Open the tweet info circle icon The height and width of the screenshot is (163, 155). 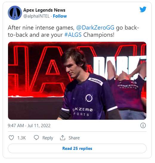[x=143, y=125]
